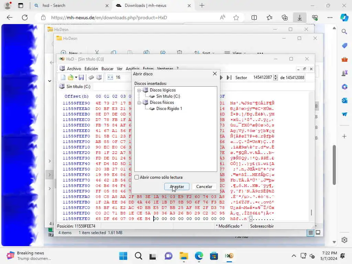Viewport: 352px width, 264px height.
Task: Close the Abrir disco dialog
Action: [x=215, y=74]
